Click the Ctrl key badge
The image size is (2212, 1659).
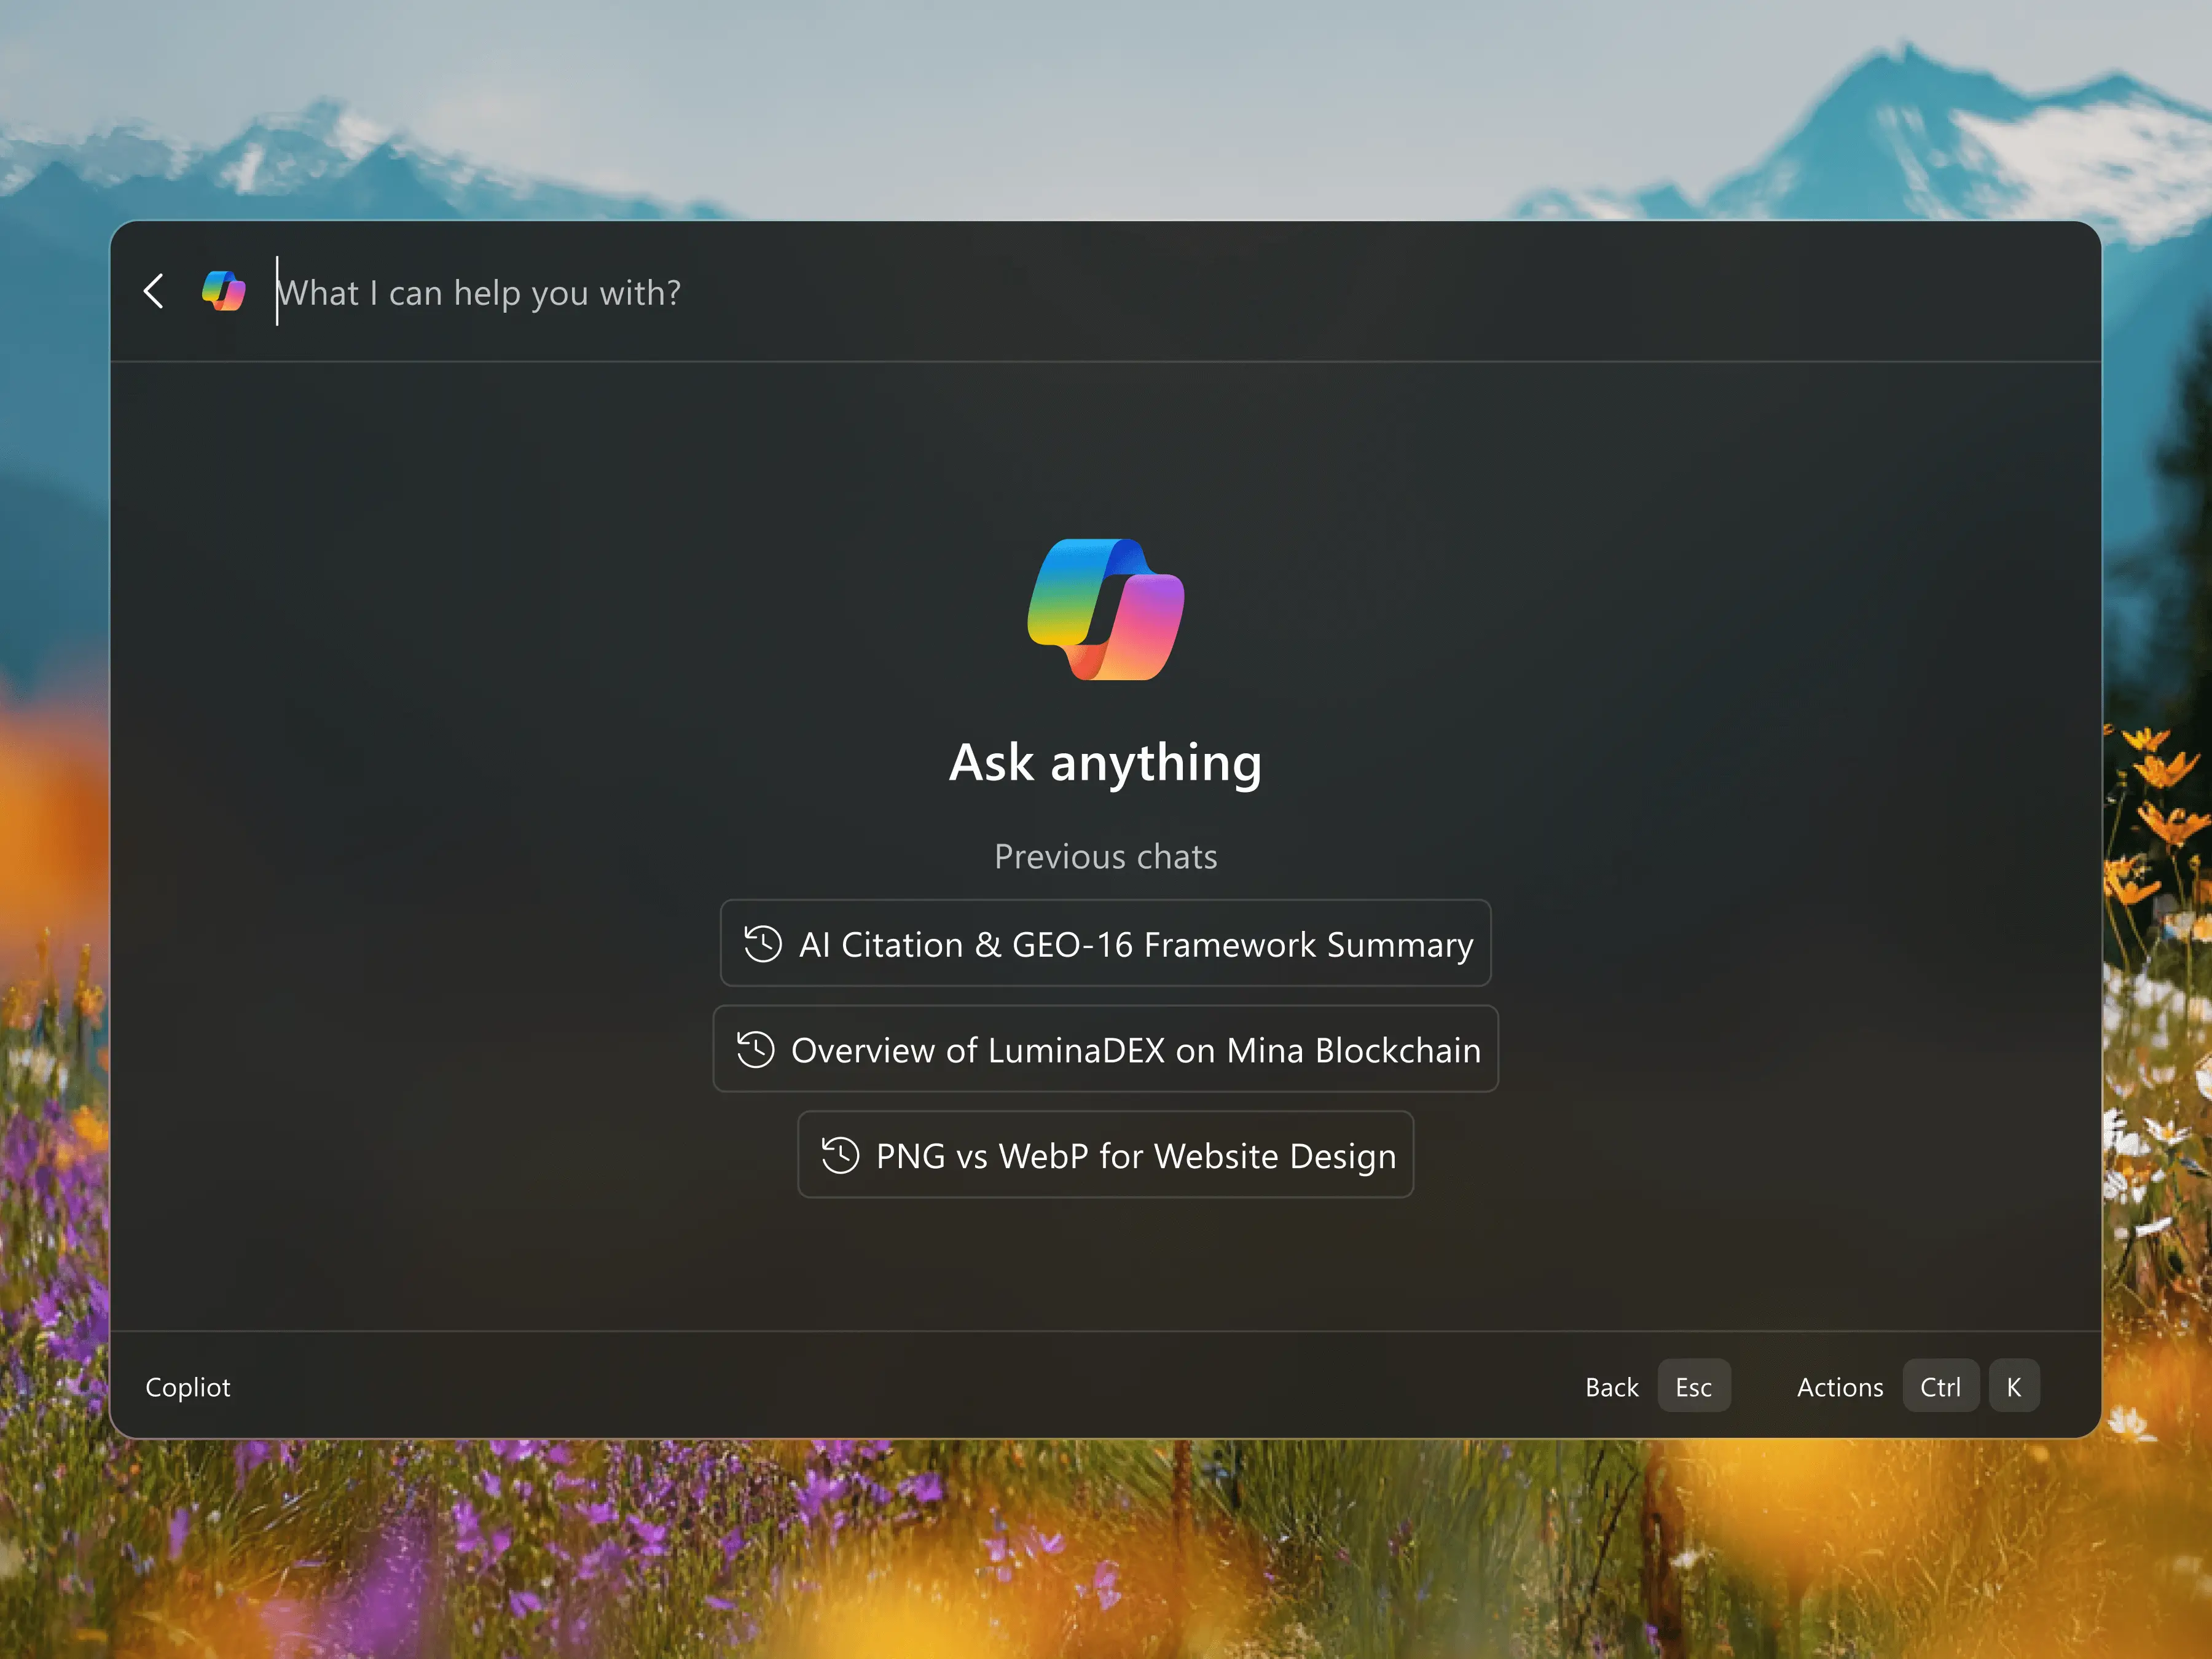click(x=1939, y=1386)
